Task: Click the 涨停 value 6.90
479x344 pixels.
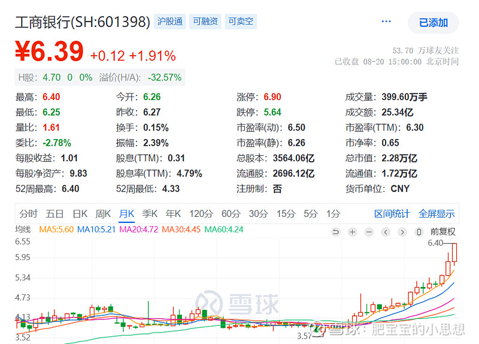Action: coord(272,97)
